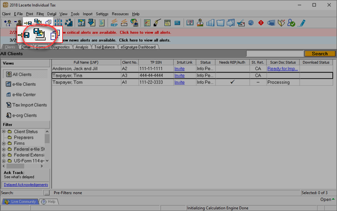The height and width of the screenshot is (211, 337).
Task: Switch to the eSignature Dashboard tab
Action: coord(138,47)
